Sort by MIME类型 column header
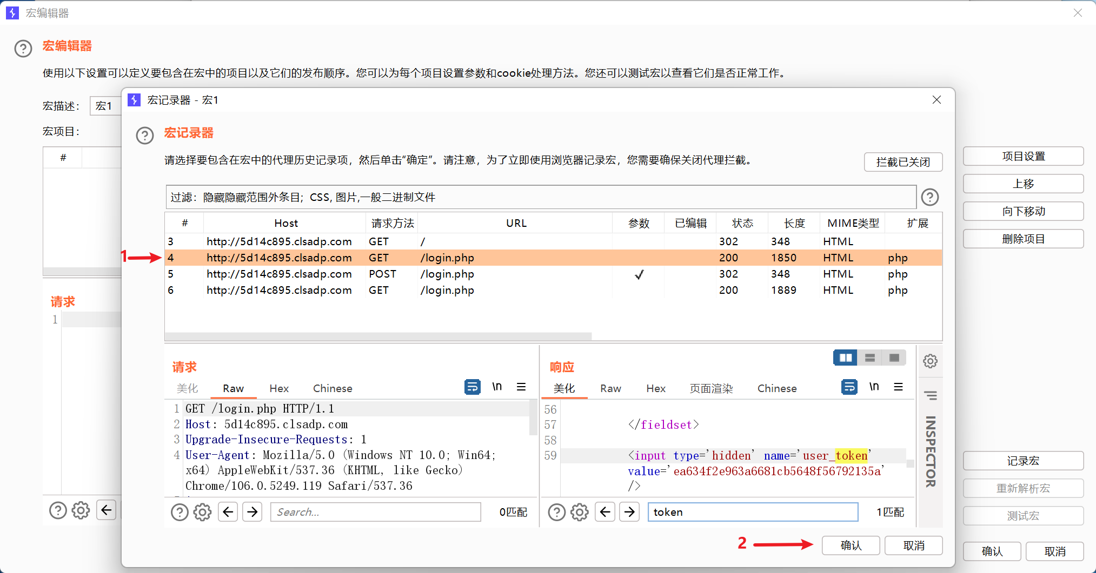1096x573 pixels. pos(853,223)
